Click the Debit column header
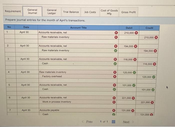The height and width of the screenshot is (127, 175). pos(129,28)
